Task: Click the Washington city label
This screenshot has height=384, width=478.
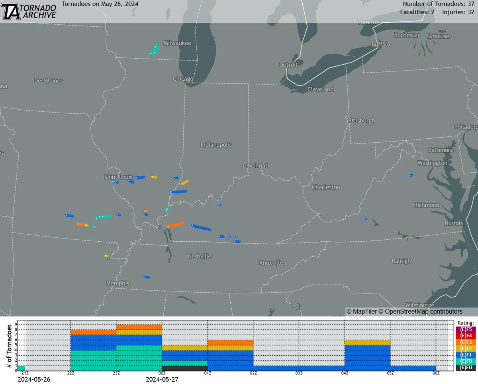Action: point(432,163)
